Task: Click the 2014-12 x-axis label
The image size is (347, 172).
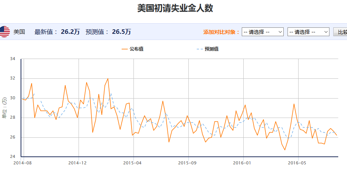Action: tap(77, 163)
